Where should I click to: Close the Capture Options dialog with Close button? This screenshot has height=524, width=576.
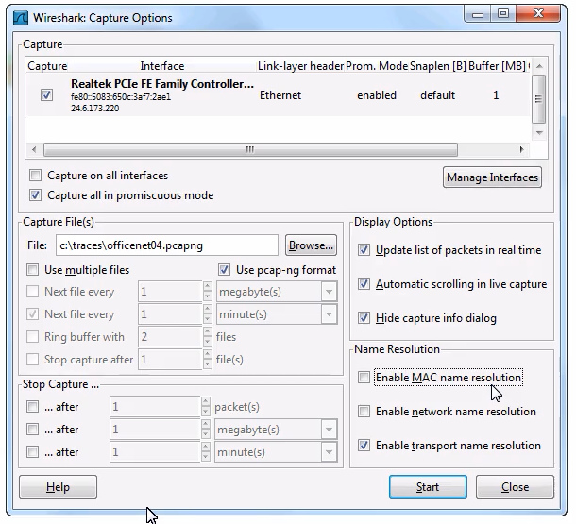click(515, 487)
